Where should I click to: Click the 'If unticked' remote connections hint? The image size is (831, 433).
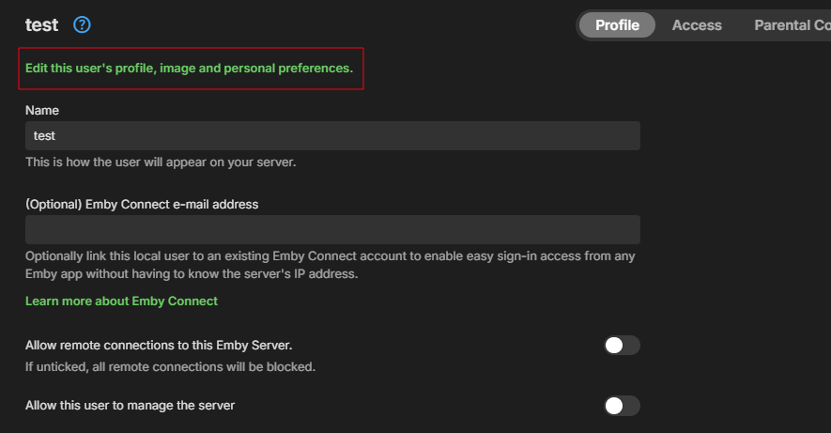(170, 366)
